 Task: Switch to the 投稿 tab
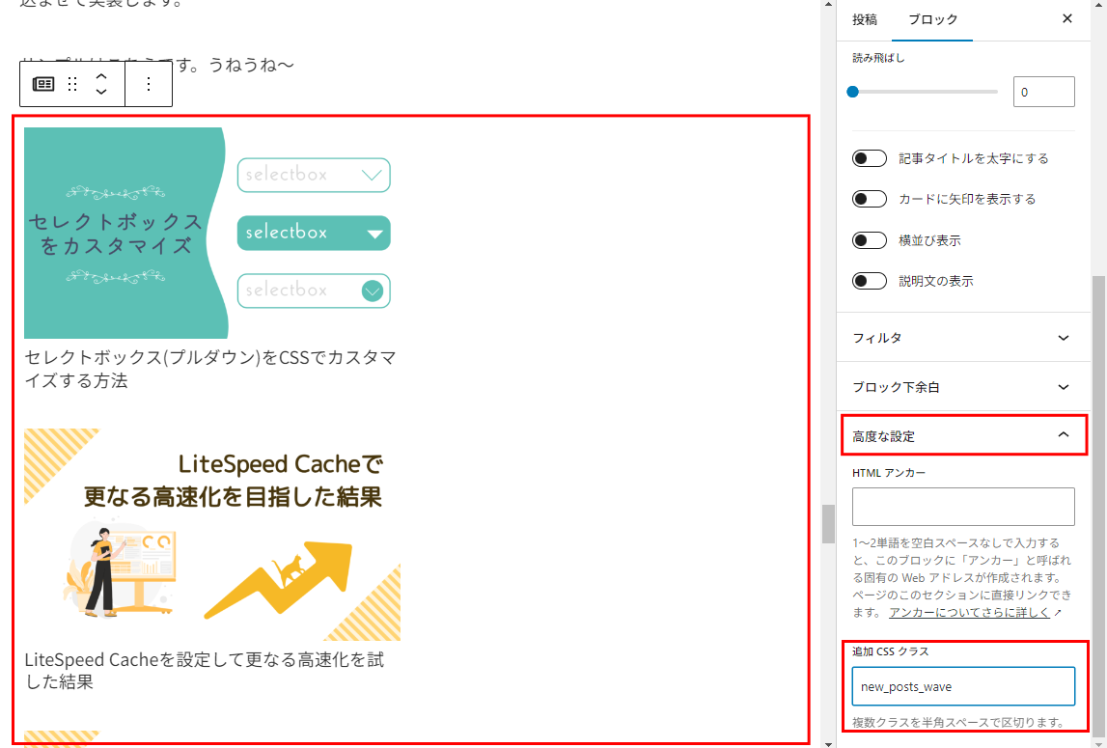(x=865, y=19)
